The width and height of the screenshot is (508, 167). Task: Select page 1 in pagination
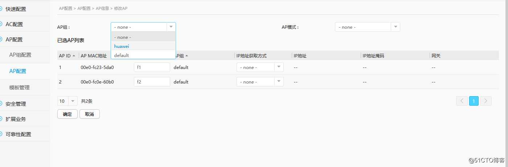point(474,101)
